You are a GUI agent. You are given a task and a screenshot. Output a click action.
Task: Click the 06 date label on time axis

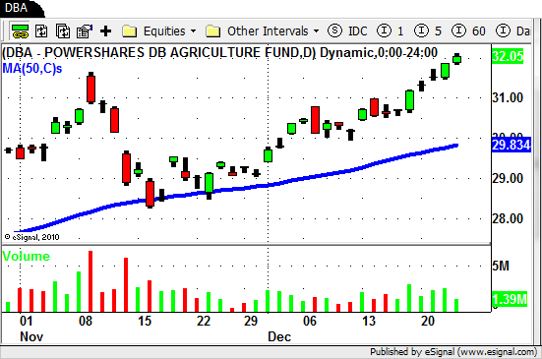coord(310,321)
